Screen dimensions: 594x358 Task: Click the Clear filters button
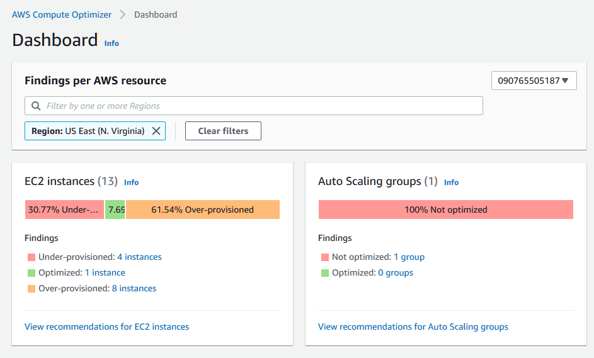(223, 131)
